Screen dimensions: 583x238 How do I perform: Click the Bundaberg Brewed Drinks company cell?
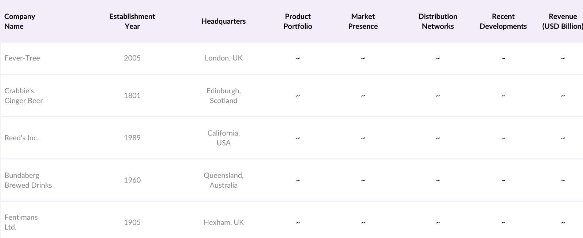28,180
